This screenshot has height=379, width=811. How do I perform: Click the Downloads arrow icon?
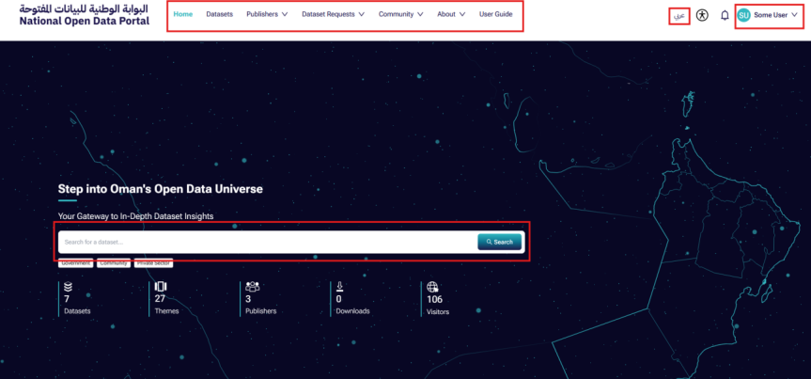tap(339, 287)
